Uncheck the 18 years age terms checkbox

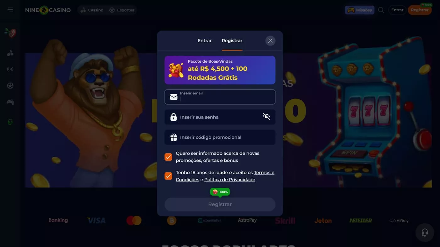168,176
